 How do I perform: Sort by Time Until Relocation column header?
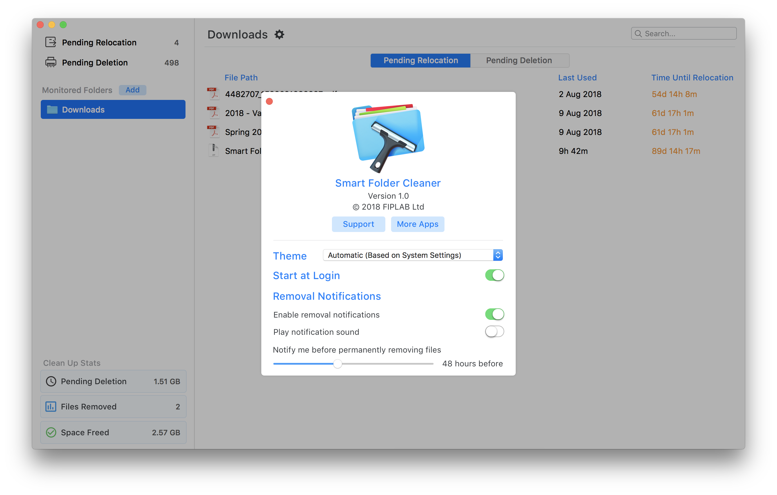pos(692,78)
